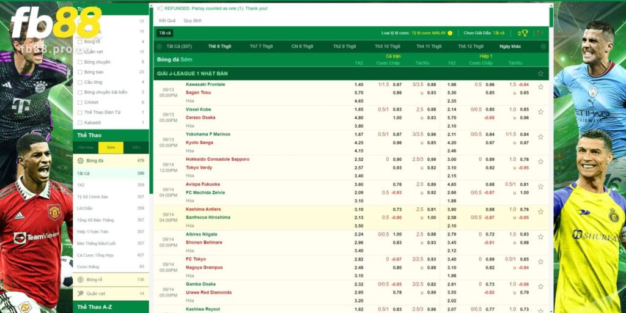Screen dimensions: 626x313
Task: Click the football icon beside Bóng đá
Action: [80, 160]
